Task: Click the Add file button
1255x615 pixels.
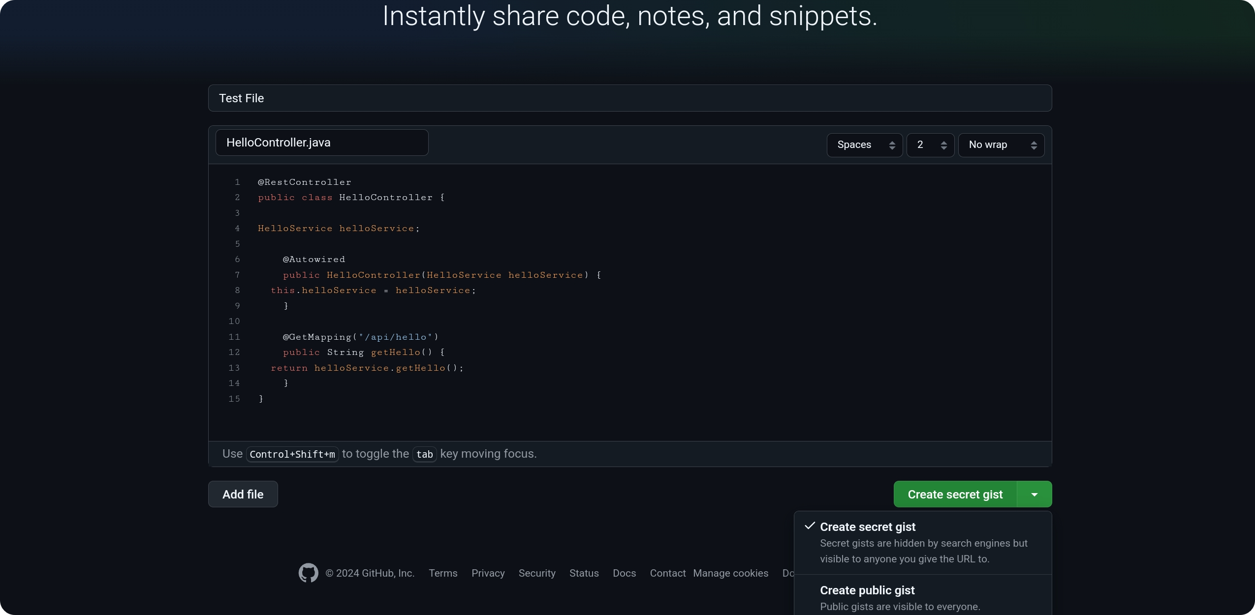Action: 243,494
